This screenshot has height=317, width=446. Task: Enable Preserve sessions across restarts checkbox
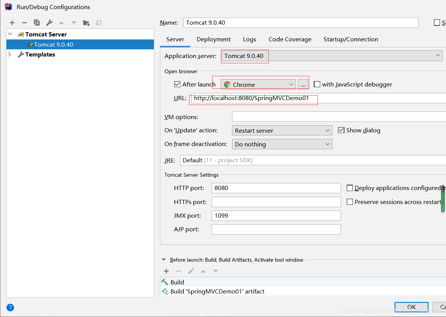[x=350, y=202]
